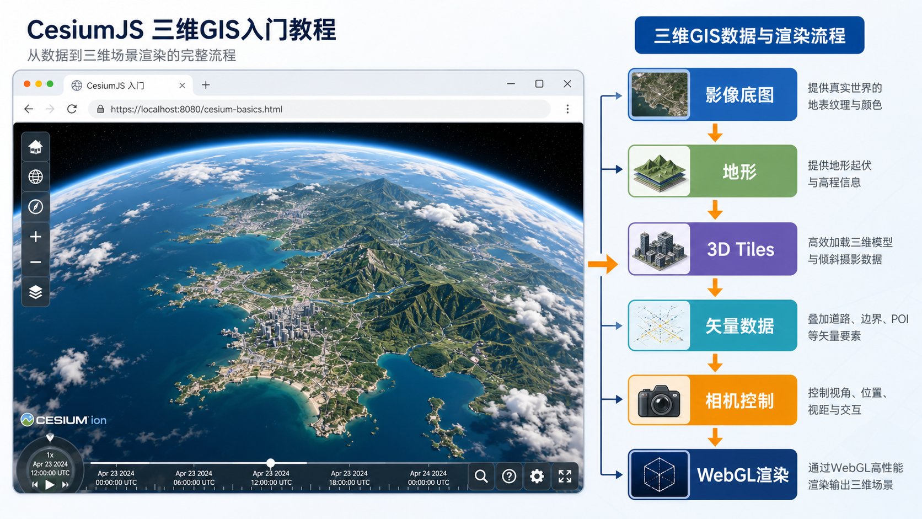
Task: Open the navigation help question icon
Action: click(x=509, y=476)
